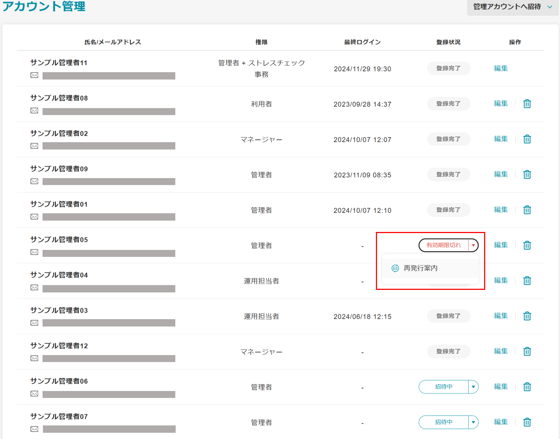Delete サンプル管理者01 with trash icon

click(x=527, y=210)
